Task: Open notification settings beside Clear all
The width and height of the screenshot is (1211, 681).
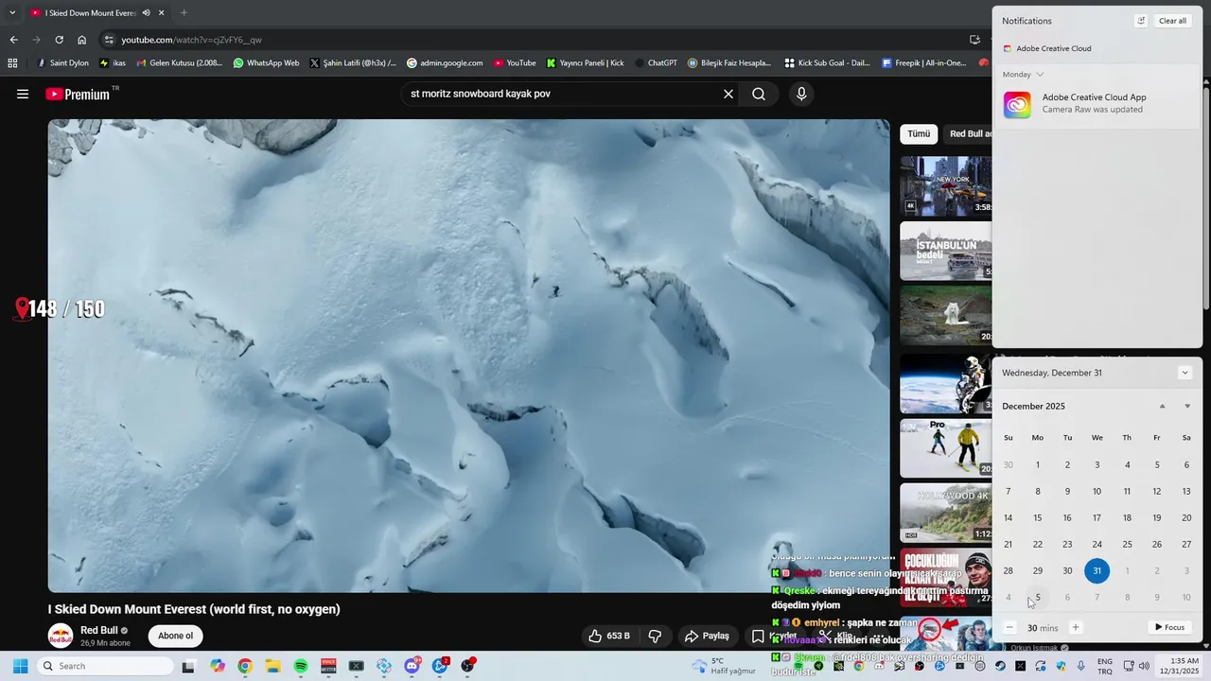Action: coord(1141,21)
